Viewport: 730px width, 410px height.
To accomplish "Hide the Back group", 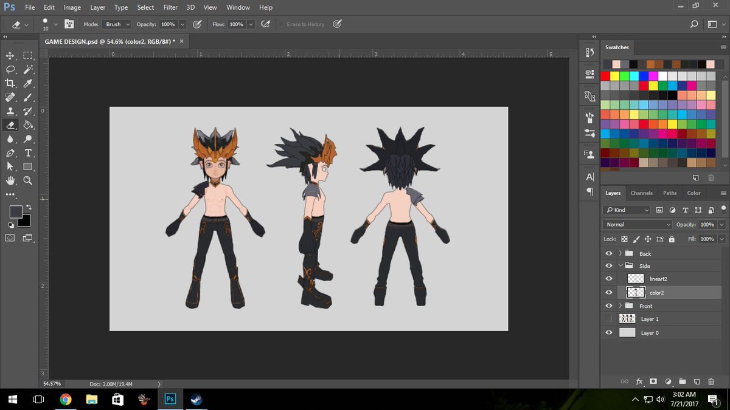I will [x=609, y=253].
